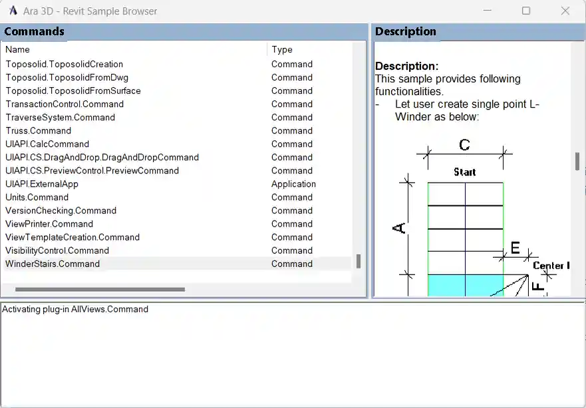Screen dimensions: 586x408
Task: Sort the list by the Name column header
Action: click(x=17, y=49)
